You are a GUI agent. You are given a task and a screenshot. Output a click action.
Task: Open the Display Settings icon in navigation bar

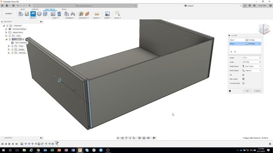click(139, 138)
